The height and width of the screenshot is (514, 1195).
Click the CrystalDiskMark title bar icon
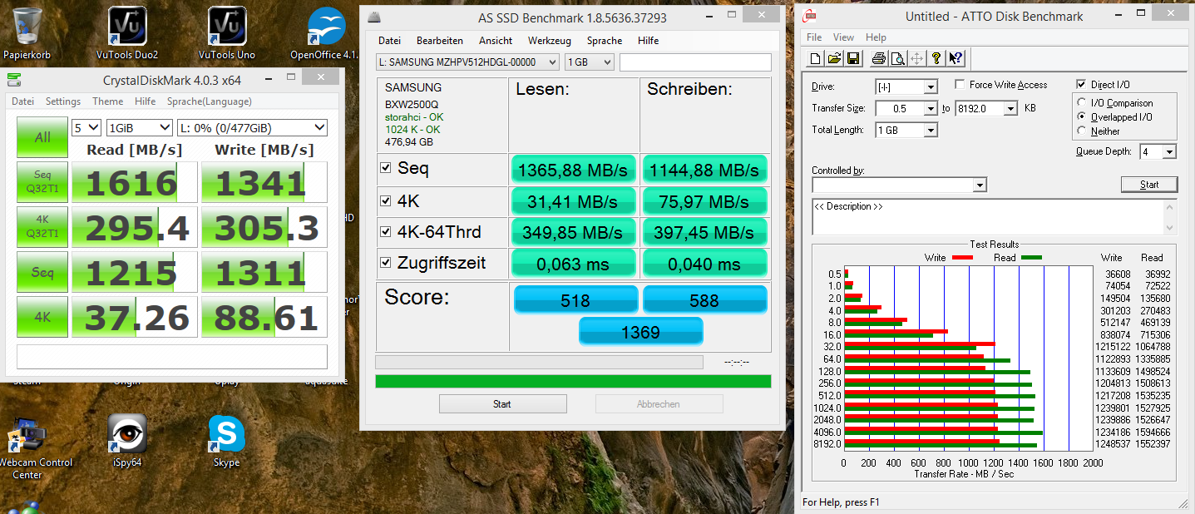14,80
